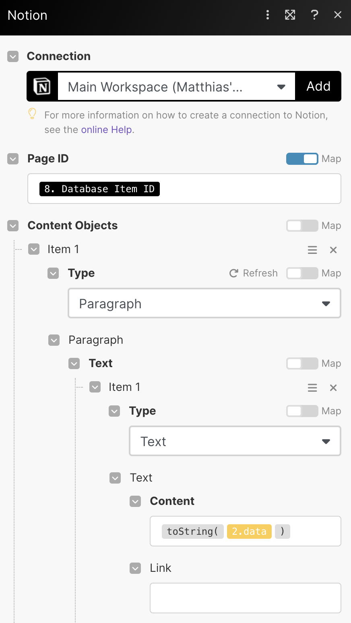This screenshot has height=623, width=351.
Task: Open the three-dot options menu in header
Action: point(268,15)
